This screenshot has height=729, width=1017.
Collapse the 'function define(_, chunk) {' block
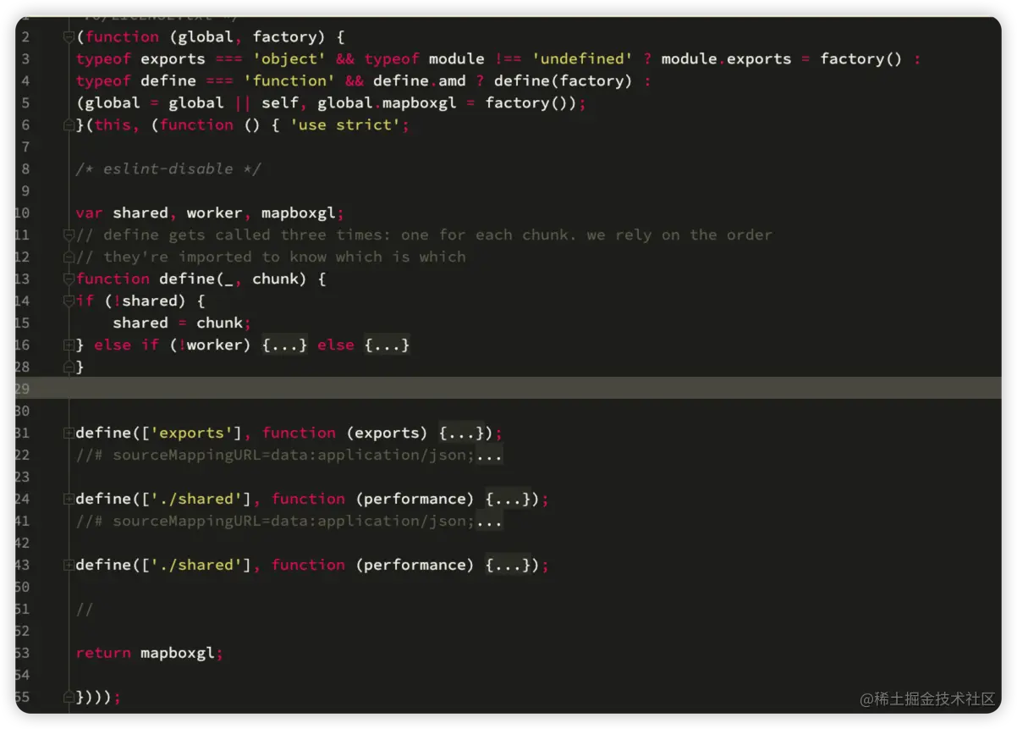(x=68, y=279)
